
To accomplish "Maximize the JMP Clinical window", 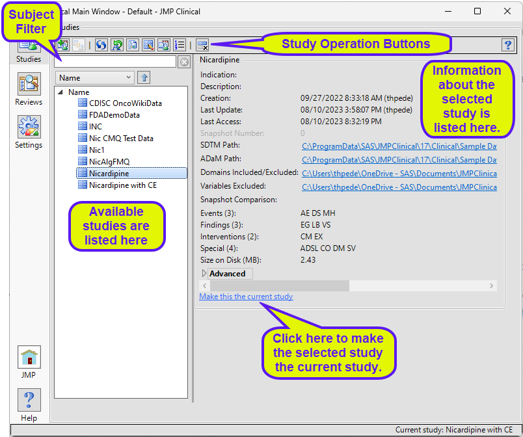I will pos(477,11).
